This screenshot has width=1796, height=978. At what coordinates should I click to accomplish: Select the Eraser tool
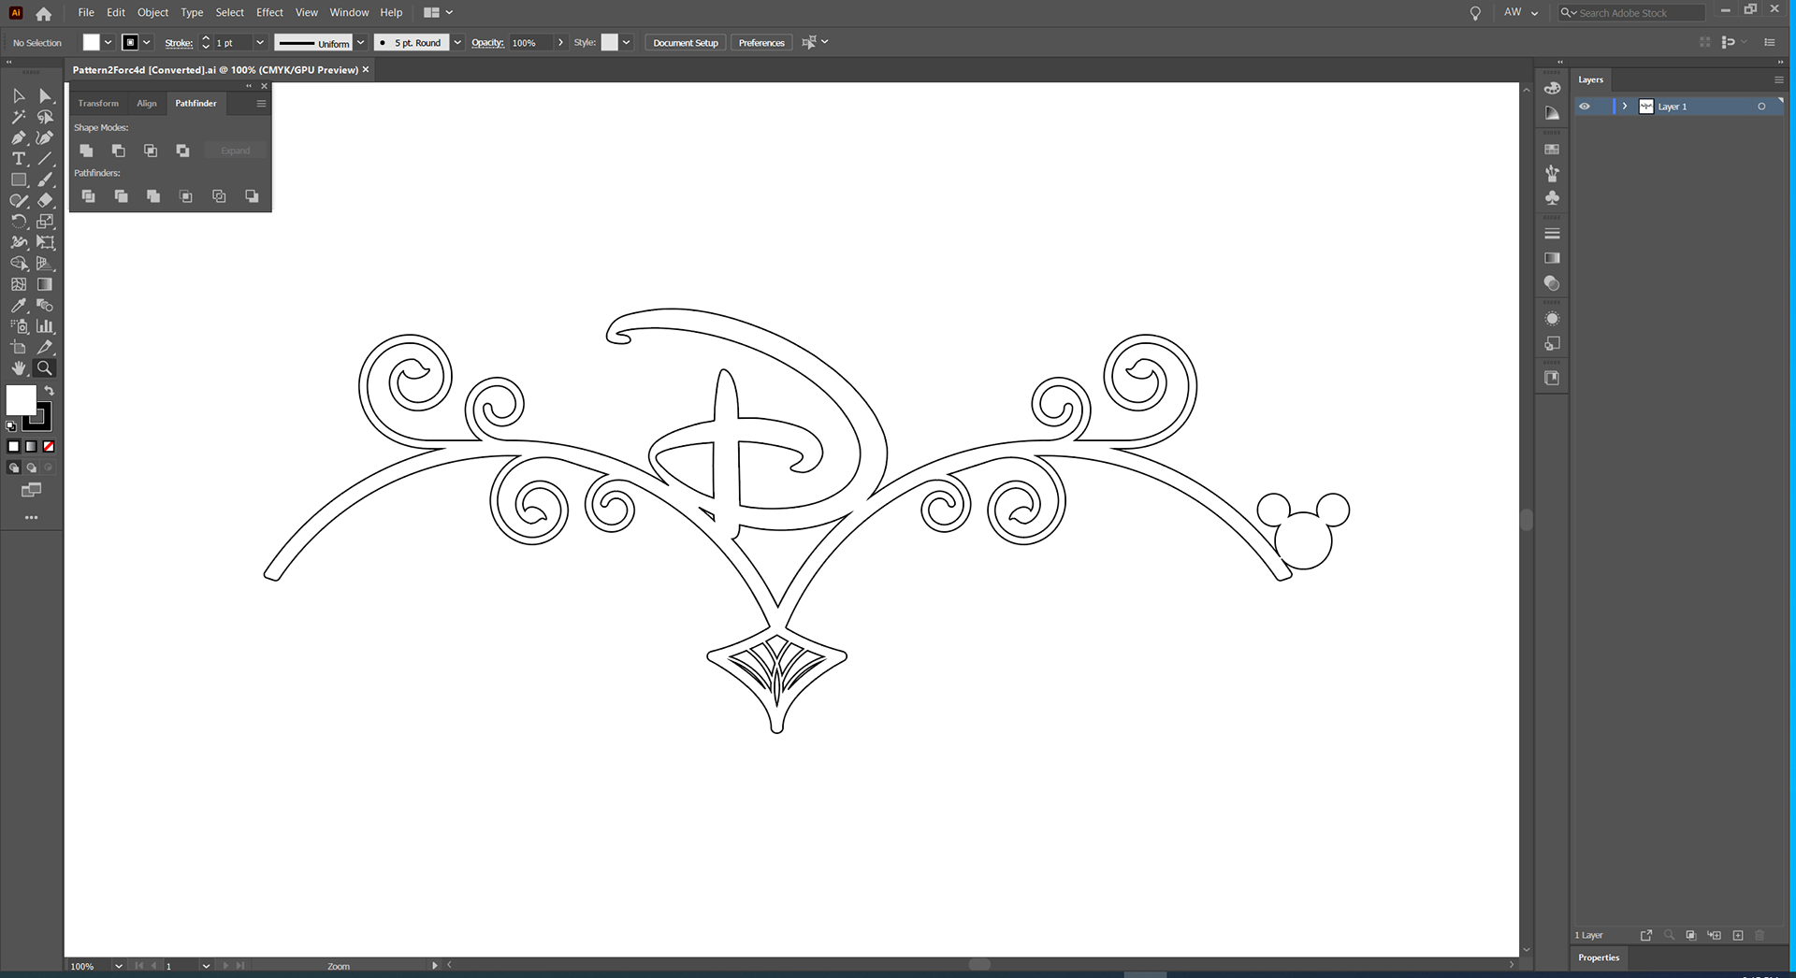coord(45,200)
